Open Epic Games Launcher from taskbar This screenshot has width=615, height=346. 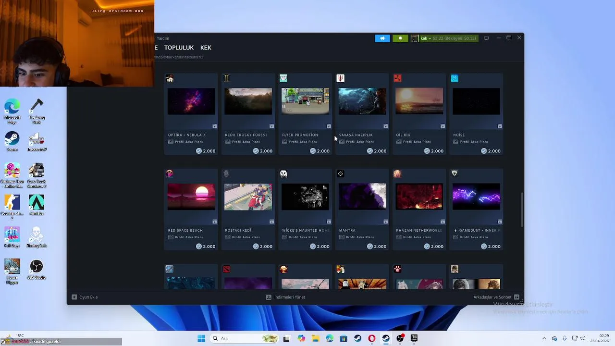point(414,338)
